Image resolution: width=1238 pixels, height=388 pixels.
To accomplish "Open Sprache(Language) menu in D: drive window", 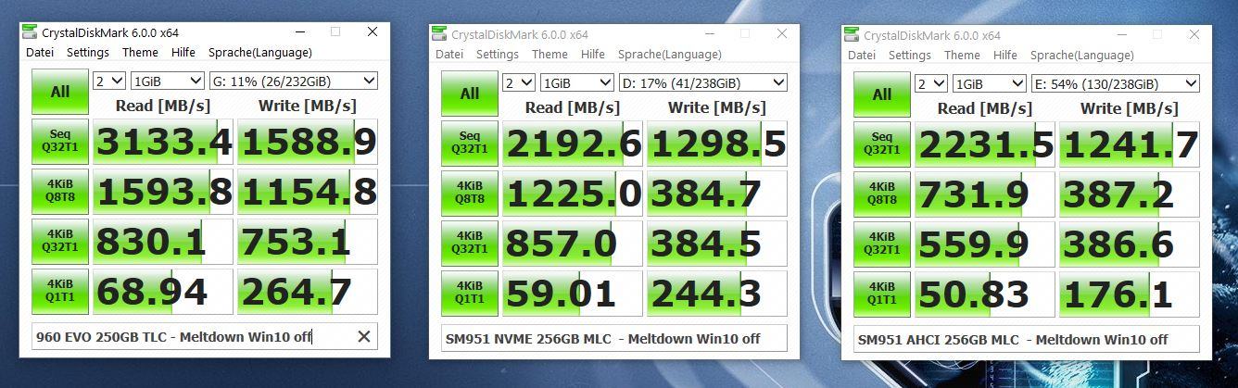I will point(670,55).
